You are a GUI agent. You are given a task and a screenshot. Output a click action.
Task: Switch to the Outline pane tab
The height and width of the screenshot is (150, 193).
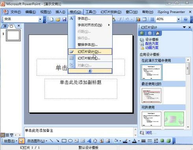click(5, 26)
